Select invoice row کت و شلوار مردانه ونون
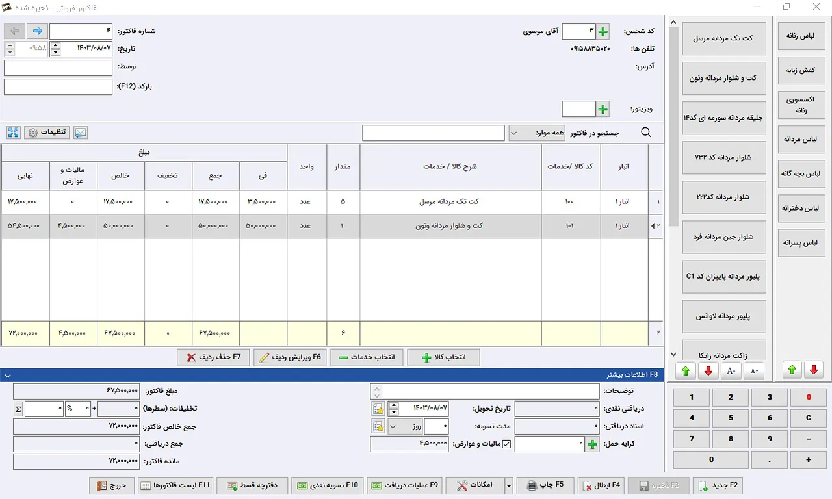The image size is (832, 499). coord(331,226)
